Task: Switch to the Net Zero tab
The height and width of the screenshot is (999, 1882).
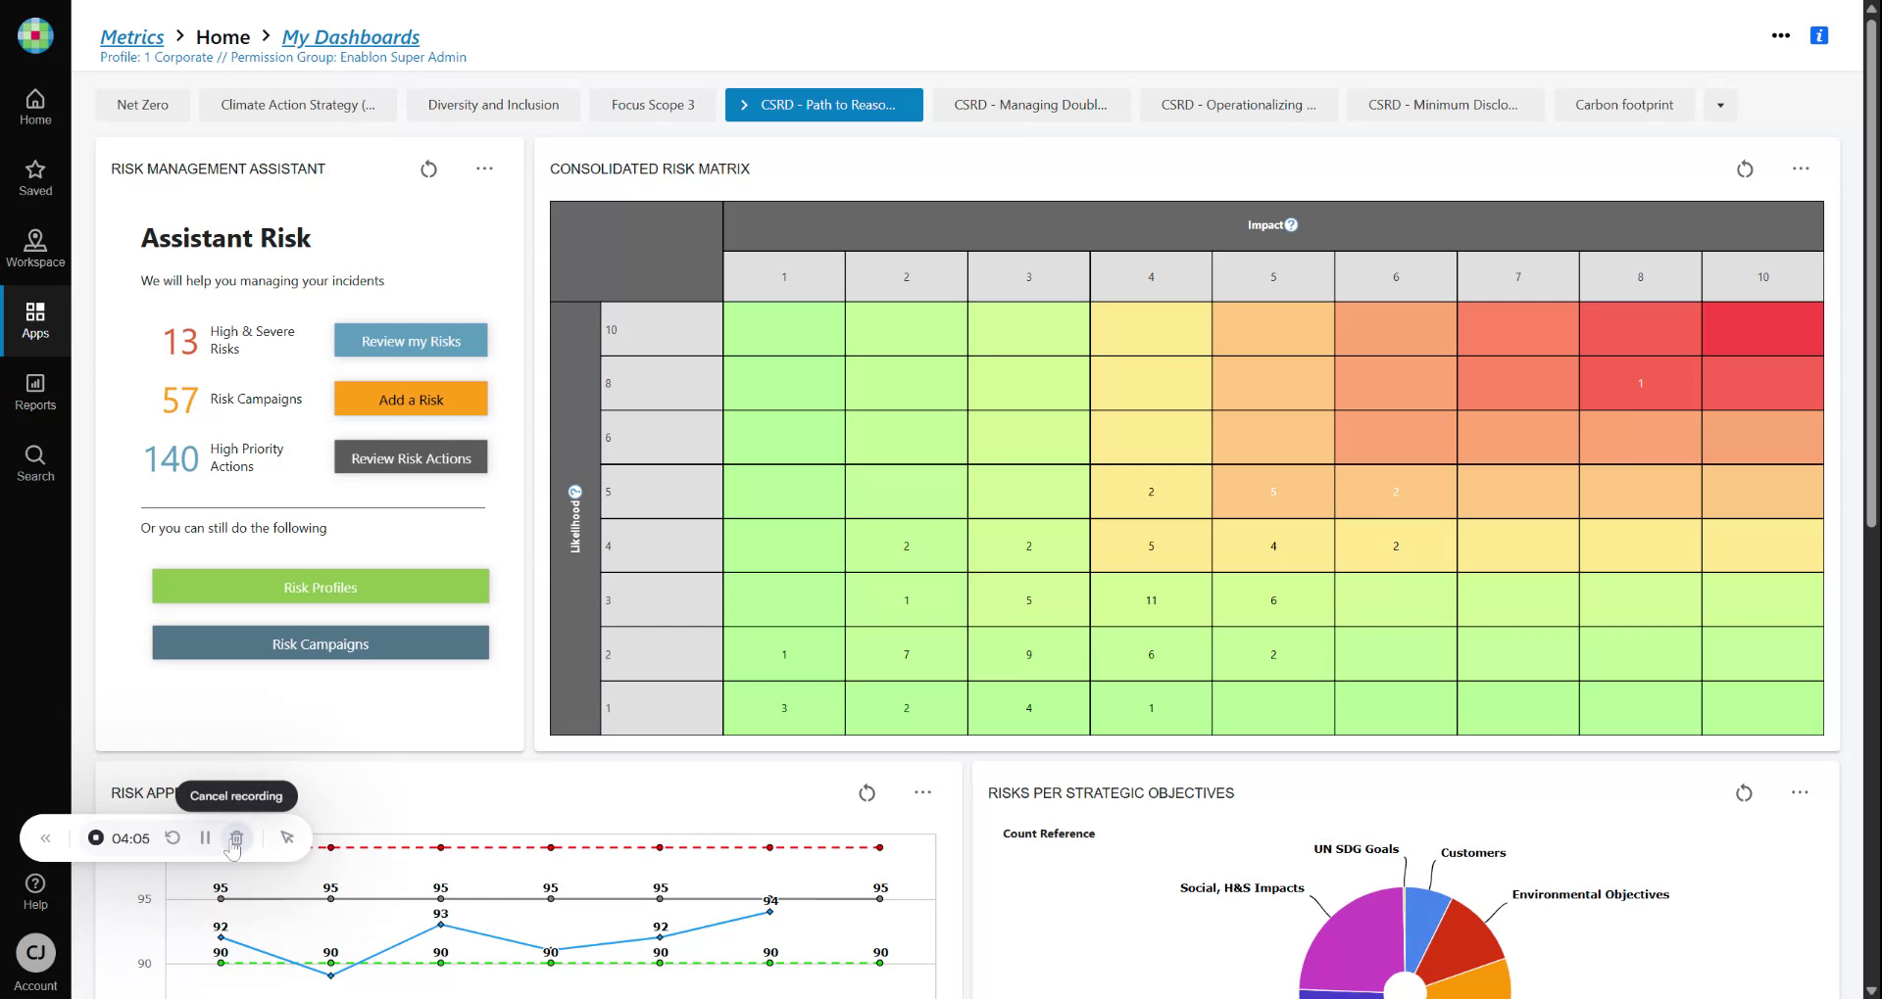Action: pyautogui.click(x=142, y=105)
